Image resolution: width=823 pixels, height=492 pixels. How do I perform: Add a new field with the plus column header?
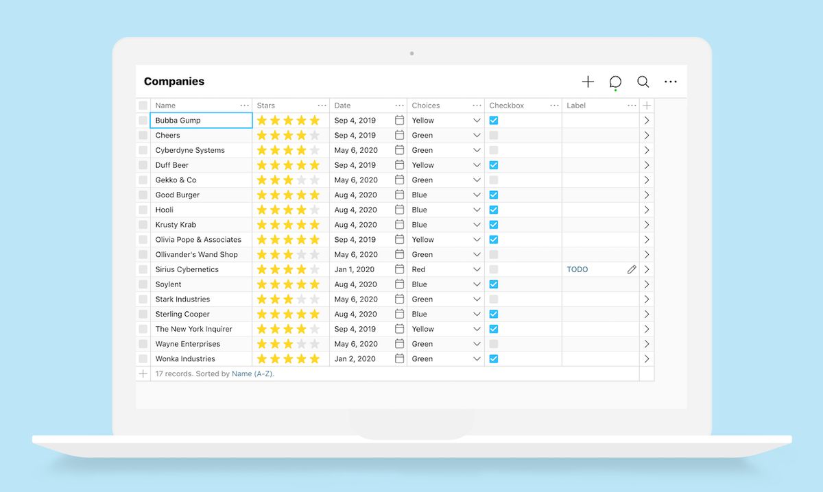(x=645, y=105)
